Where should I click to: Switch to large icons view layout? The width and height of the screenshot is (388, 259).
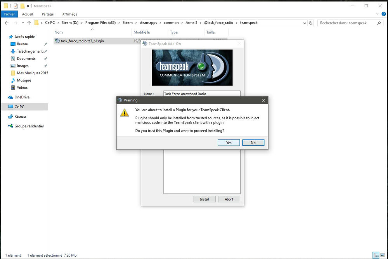383,255
